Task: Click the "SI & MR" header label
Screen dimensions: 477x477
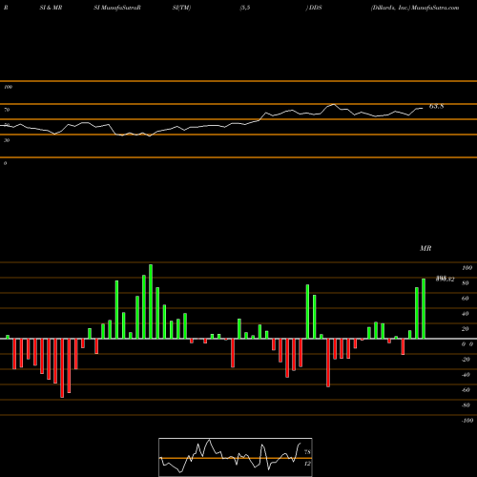Action: click(51, 8)
